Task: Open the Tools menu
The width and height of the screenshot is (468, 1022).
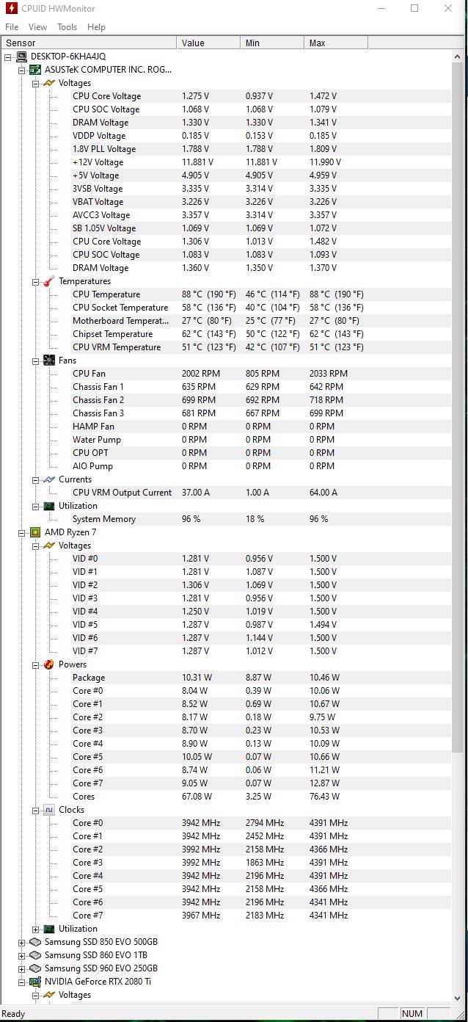Action: [67, 27]
